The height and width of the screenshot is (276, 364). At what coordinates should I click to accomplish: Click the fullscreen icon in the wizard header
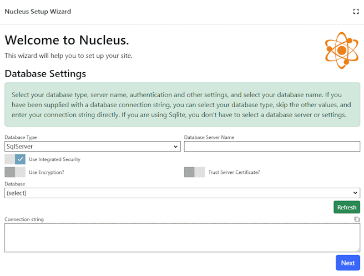(x=356, y=12)
